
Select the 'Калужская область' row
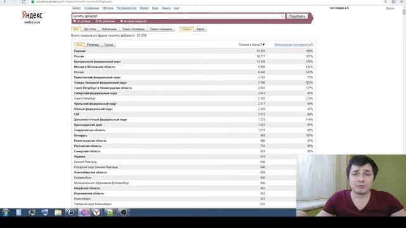coord(185,188)
